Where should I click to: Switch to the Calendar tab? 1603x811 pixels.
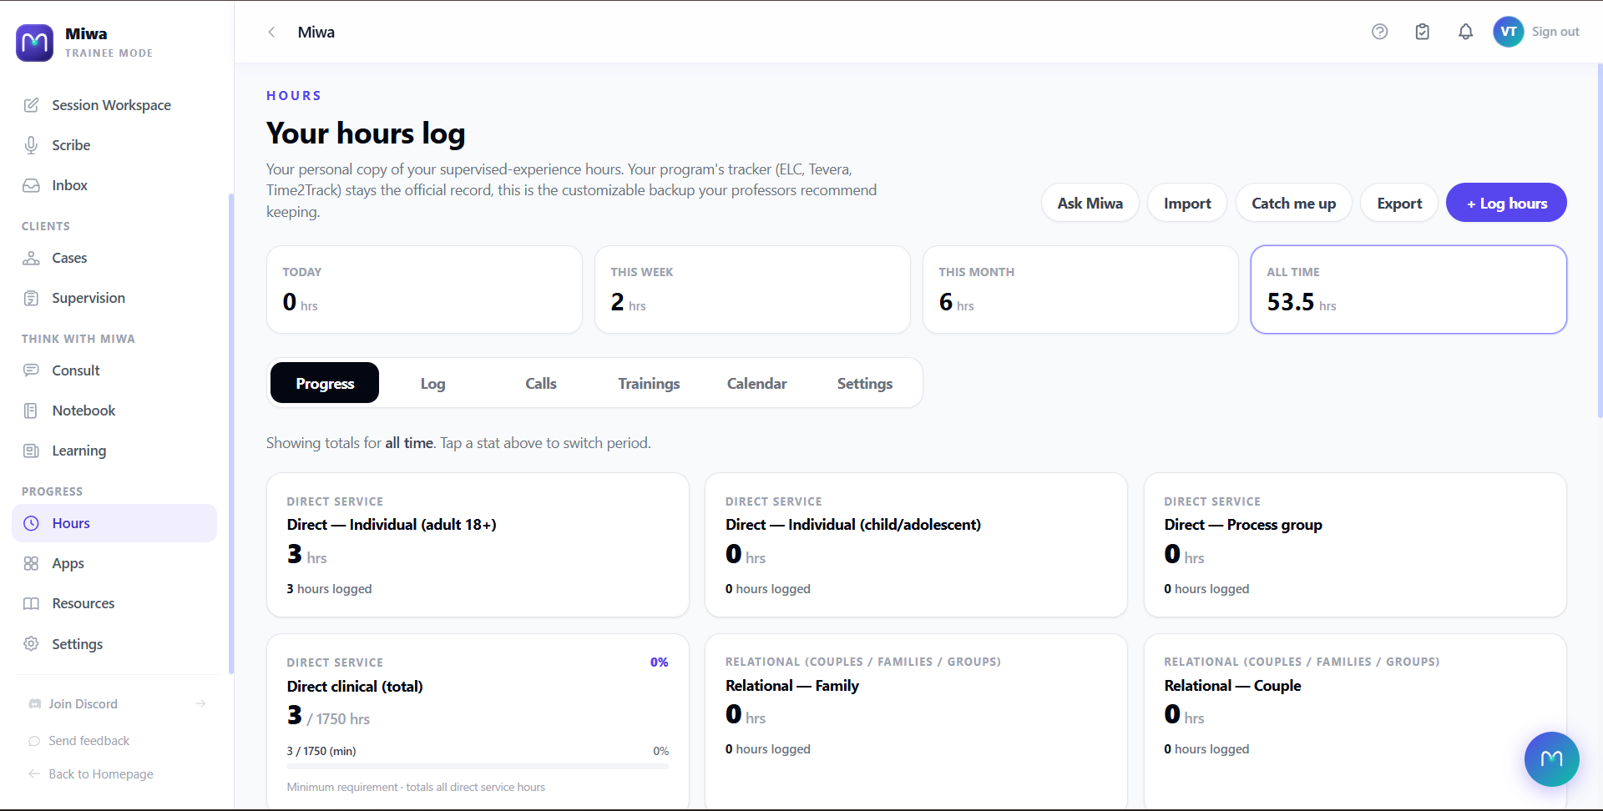pyautogui.click(x=756, y=383)
